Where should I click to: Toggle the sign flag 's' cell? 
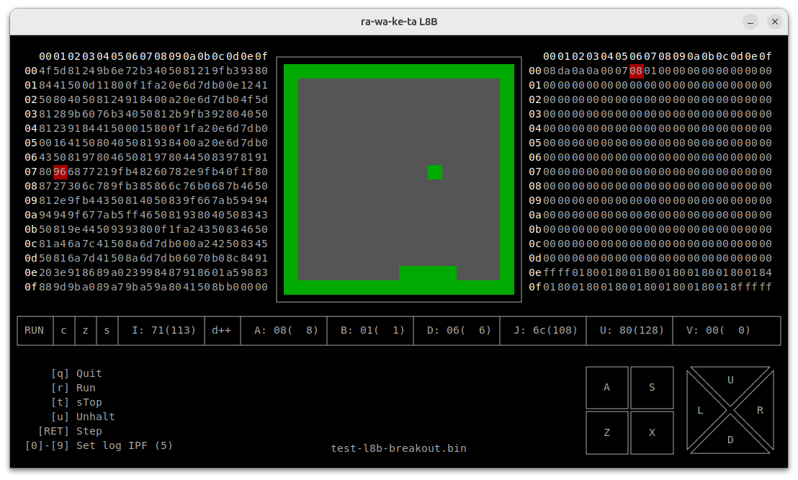click(107, 330)
